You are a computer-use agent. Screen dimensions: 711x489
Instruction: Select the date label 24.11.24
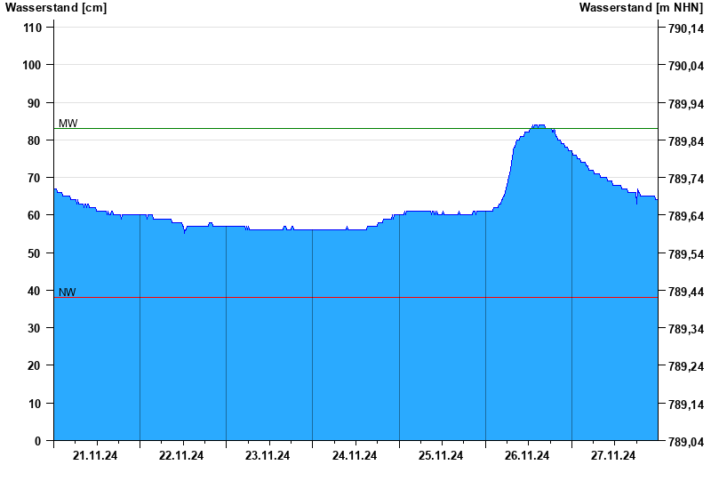coord(355,455)
